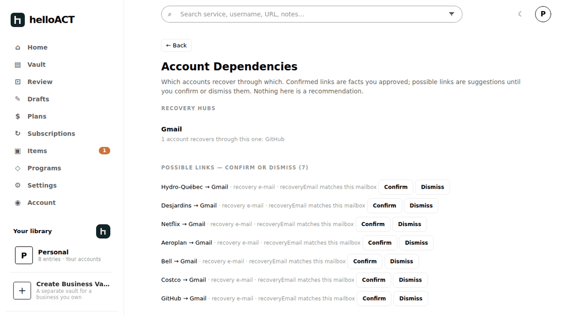Click the Programs diamond icon
Image resolution: width=567 pixels, height=316 pixels.
(18, 168)
